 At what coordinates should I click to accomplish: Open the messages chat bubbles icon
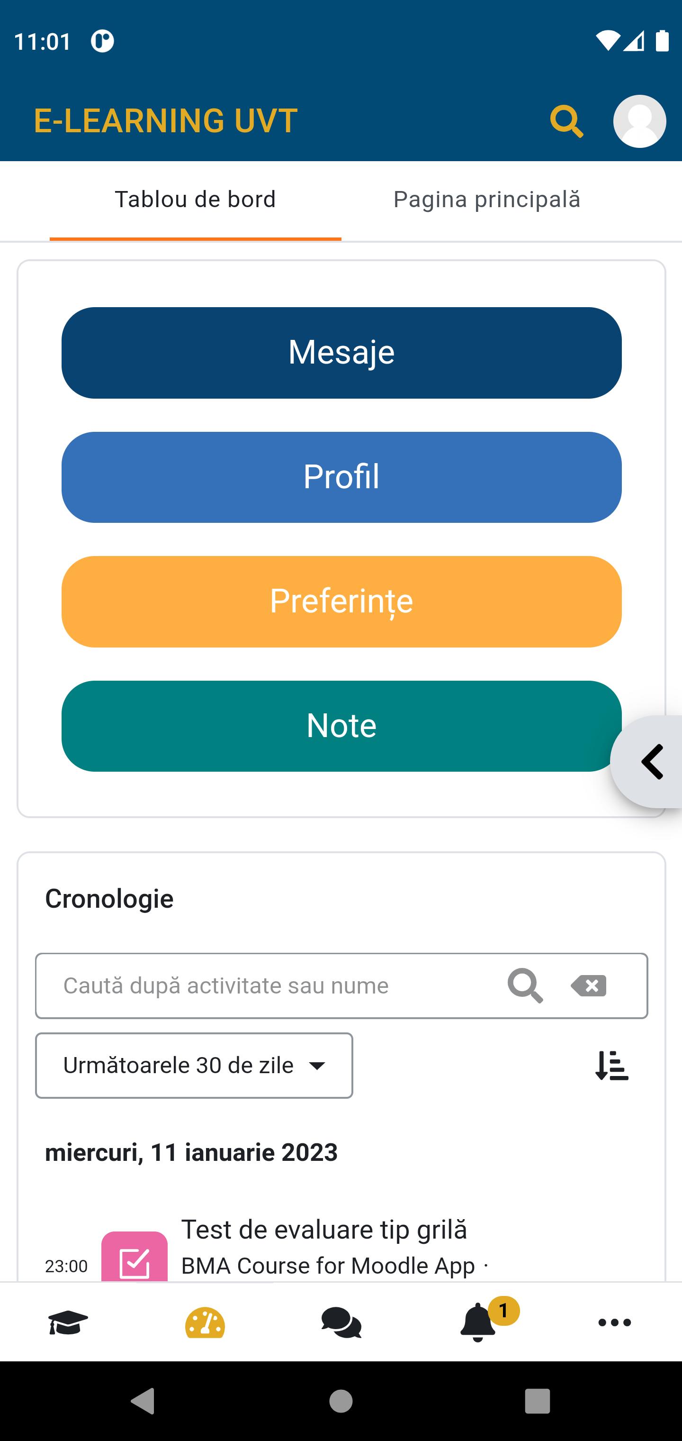pos(341,1323)
